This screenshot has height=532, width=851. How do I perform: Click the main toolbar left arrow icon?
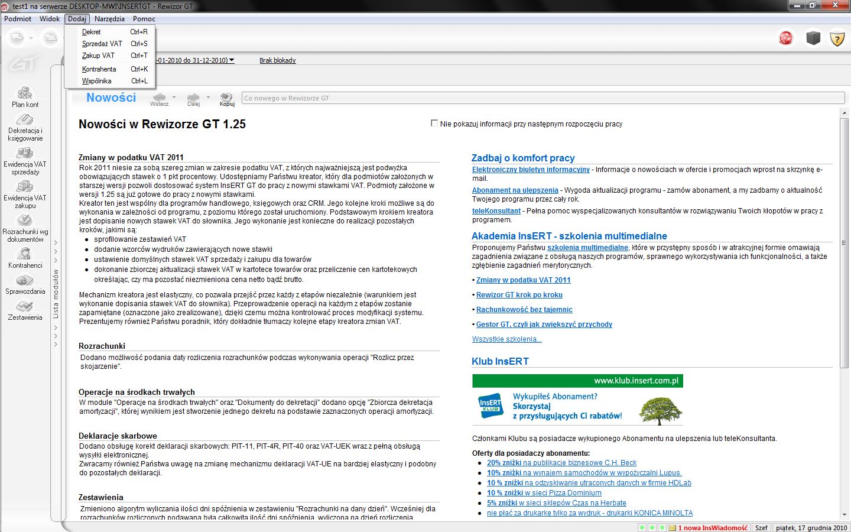(x=17, y=38)
